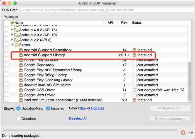The image size is (195, 139).
Task: Click Not installed status icon for Google Play Billing Library
Action: tap(135, 75)
